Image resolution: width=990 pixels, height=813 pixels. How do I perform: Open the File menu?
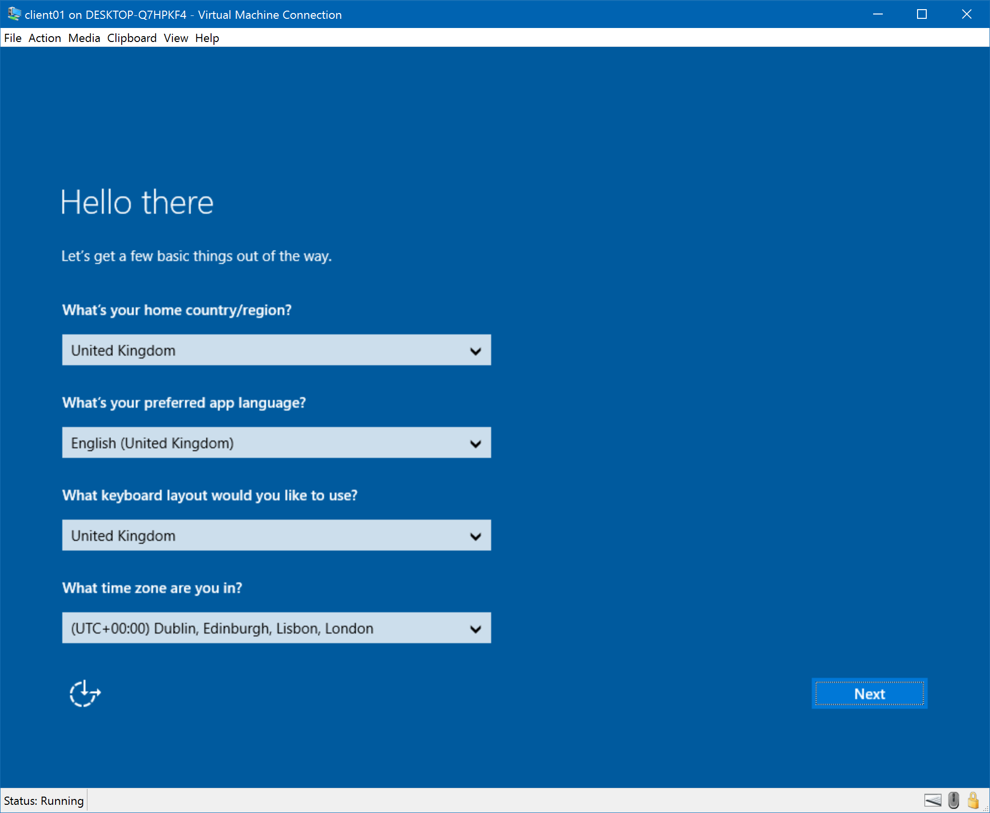click(x=13, y=38)
